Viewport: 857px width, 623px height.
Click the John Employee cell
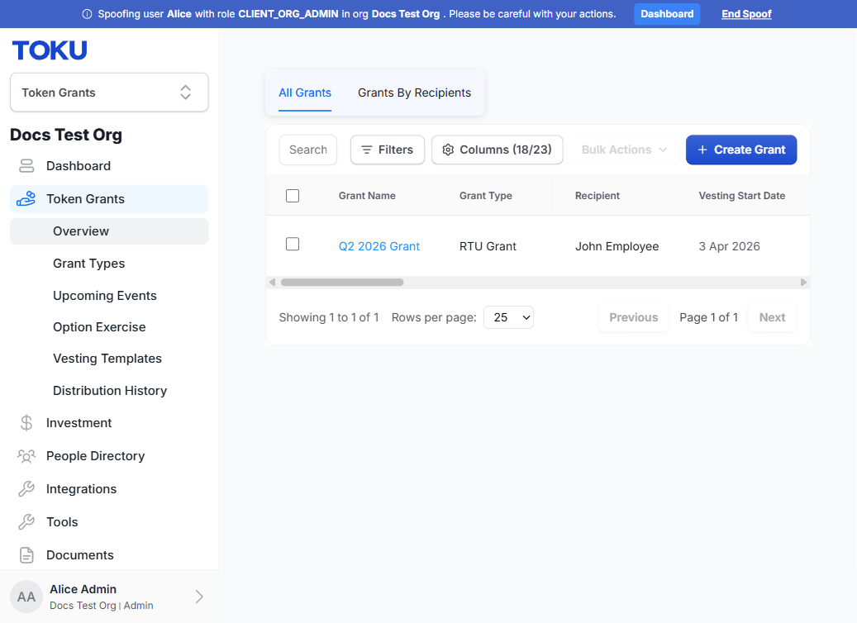[617, 246]
